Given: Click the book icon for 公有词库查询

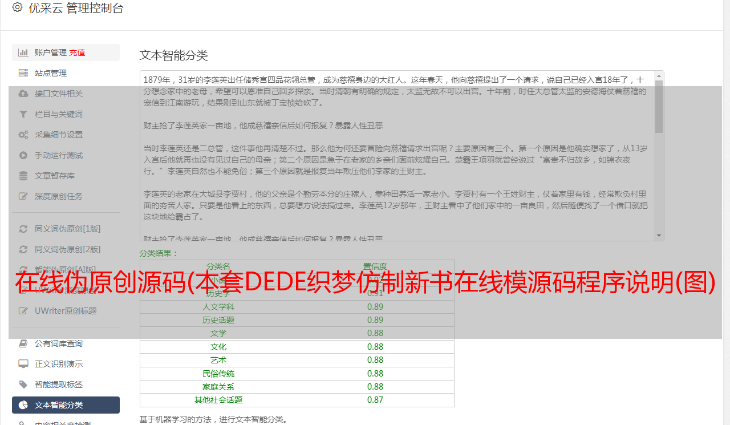Looking at the screenshot, I should click(23, 343).
